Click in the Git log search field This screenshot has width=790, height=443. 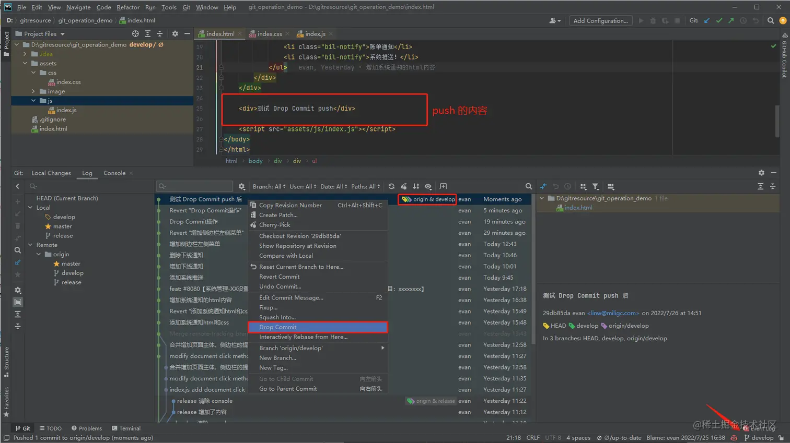point(194,186)
